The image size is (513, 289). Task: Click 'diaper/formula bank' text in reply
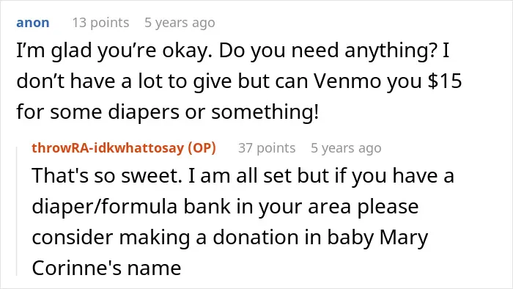click(x=131, y=207)
